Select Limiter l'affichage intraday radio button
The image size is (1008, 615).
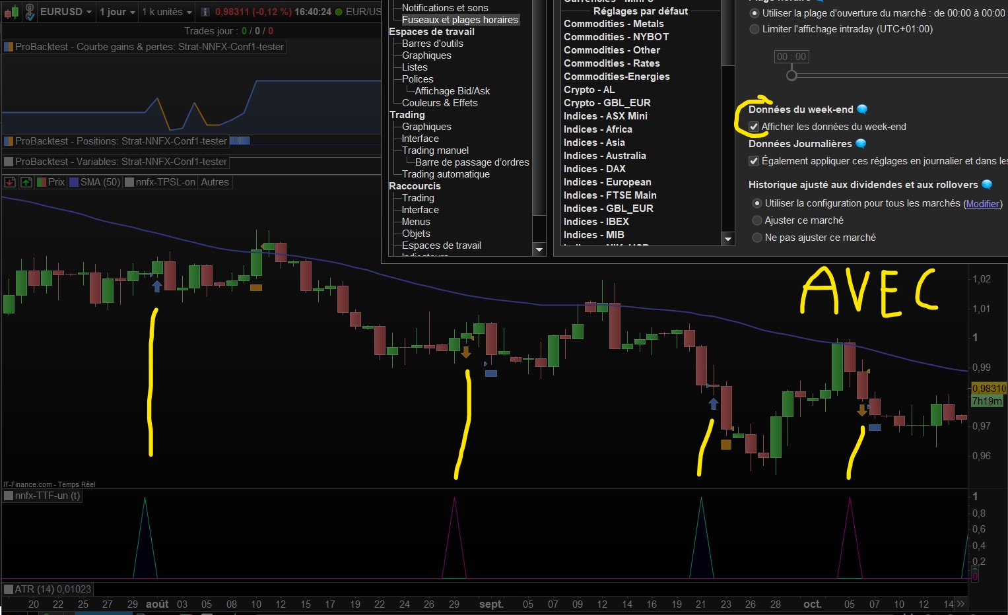point(755,29)
